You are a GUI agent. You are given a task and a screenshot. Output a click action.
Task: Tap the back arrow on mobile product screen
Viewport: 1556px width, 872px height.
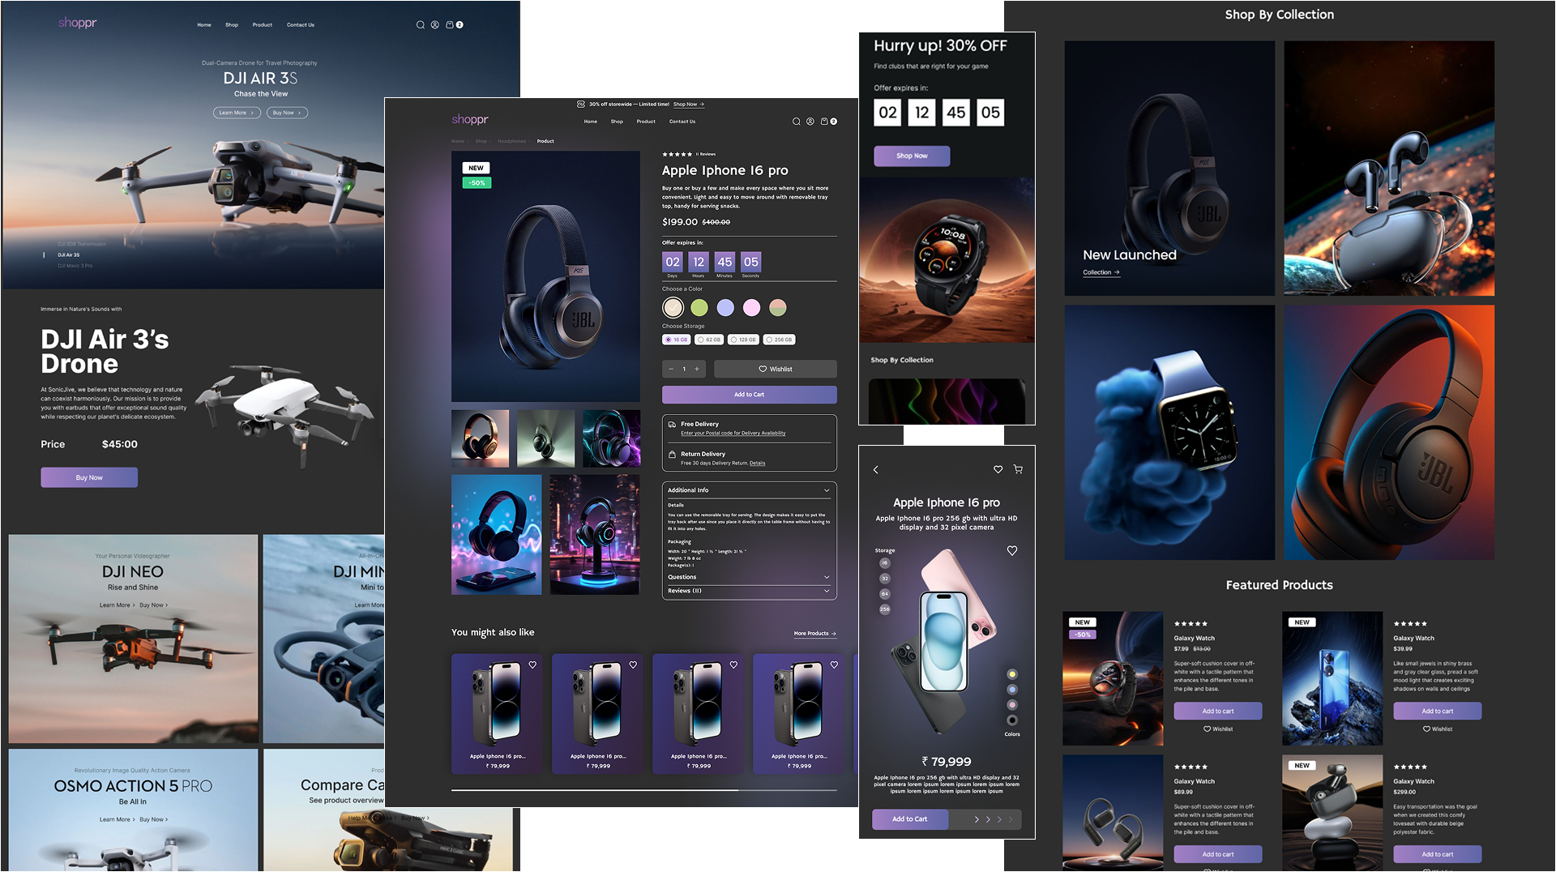click(x=876, y=470)
